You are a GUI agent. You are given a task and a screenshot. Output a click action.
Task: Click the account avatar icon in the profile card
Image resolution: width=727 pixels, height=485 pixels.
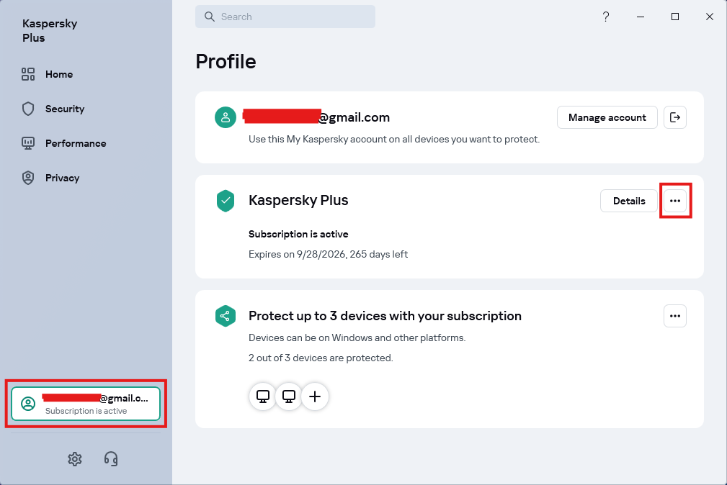click(x=226, y=117)
